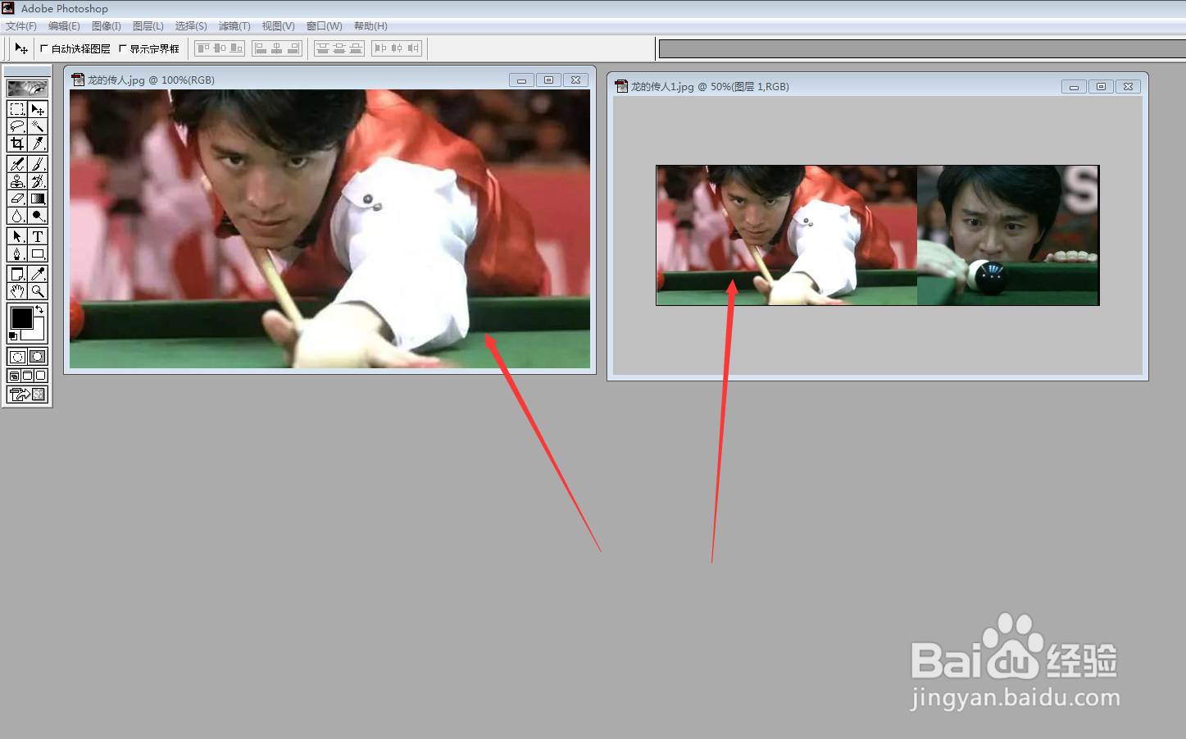Select the Blur tool
This screenshot has height=739, width=1186.
tap(16, 216)
